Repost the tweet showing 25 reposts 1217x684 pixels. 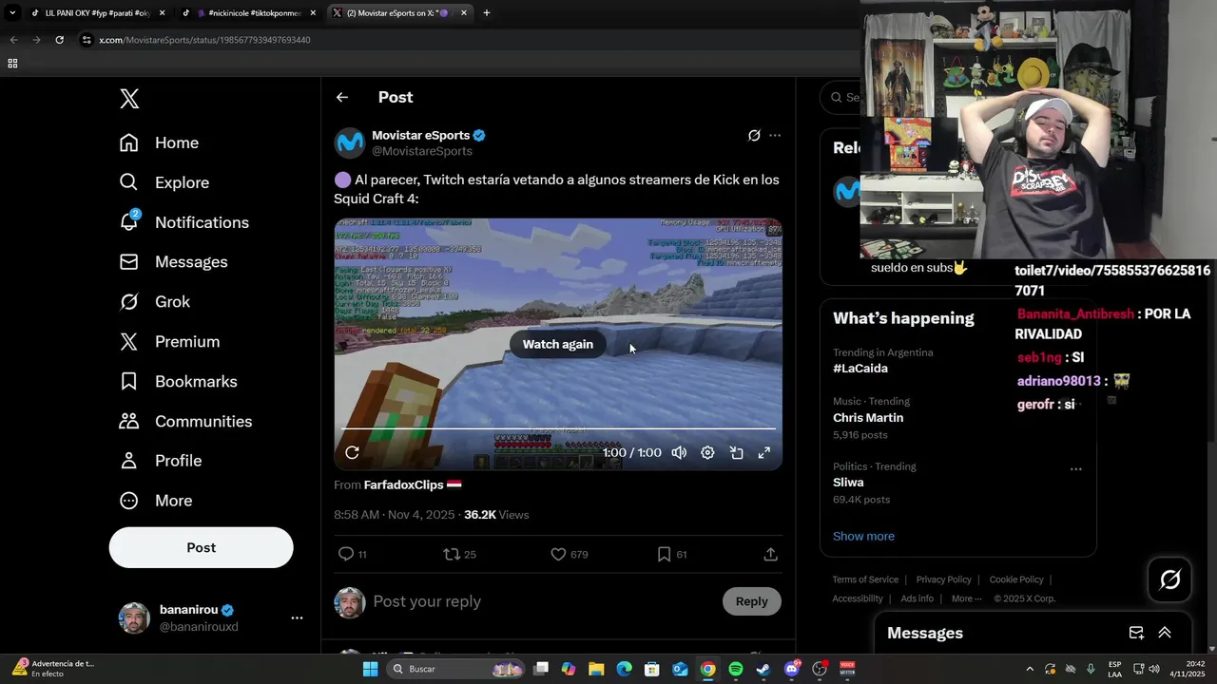coord(460,554)
